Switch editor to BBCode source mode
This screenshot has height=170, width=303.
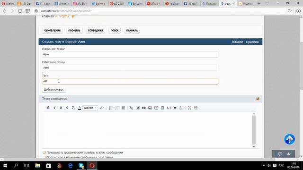tap(196, 108)
